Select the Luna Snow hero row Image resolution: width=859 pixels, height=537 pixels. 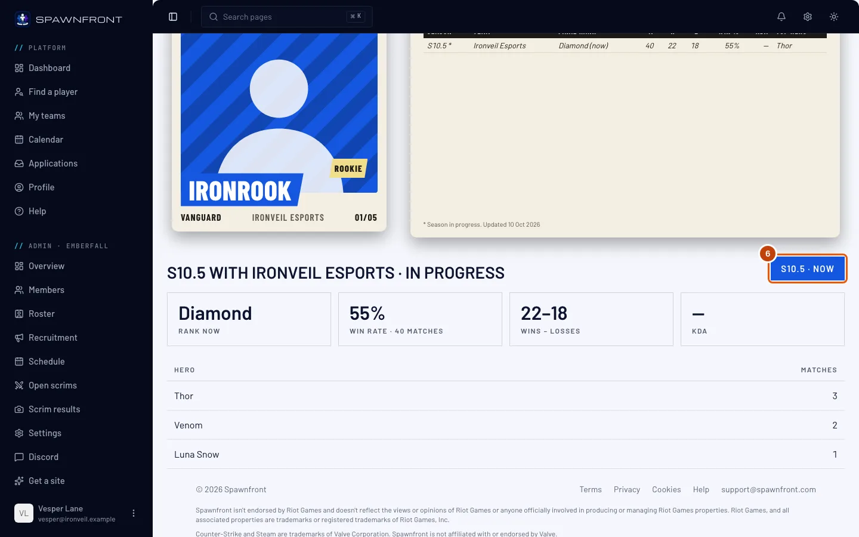pos(506,455)
